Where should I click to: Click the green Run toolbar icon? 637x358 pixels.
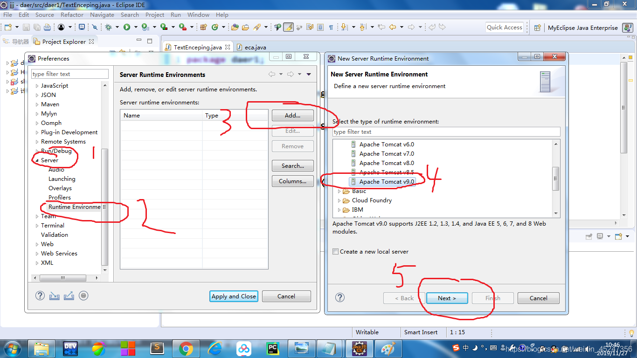(x=126, y=28)
